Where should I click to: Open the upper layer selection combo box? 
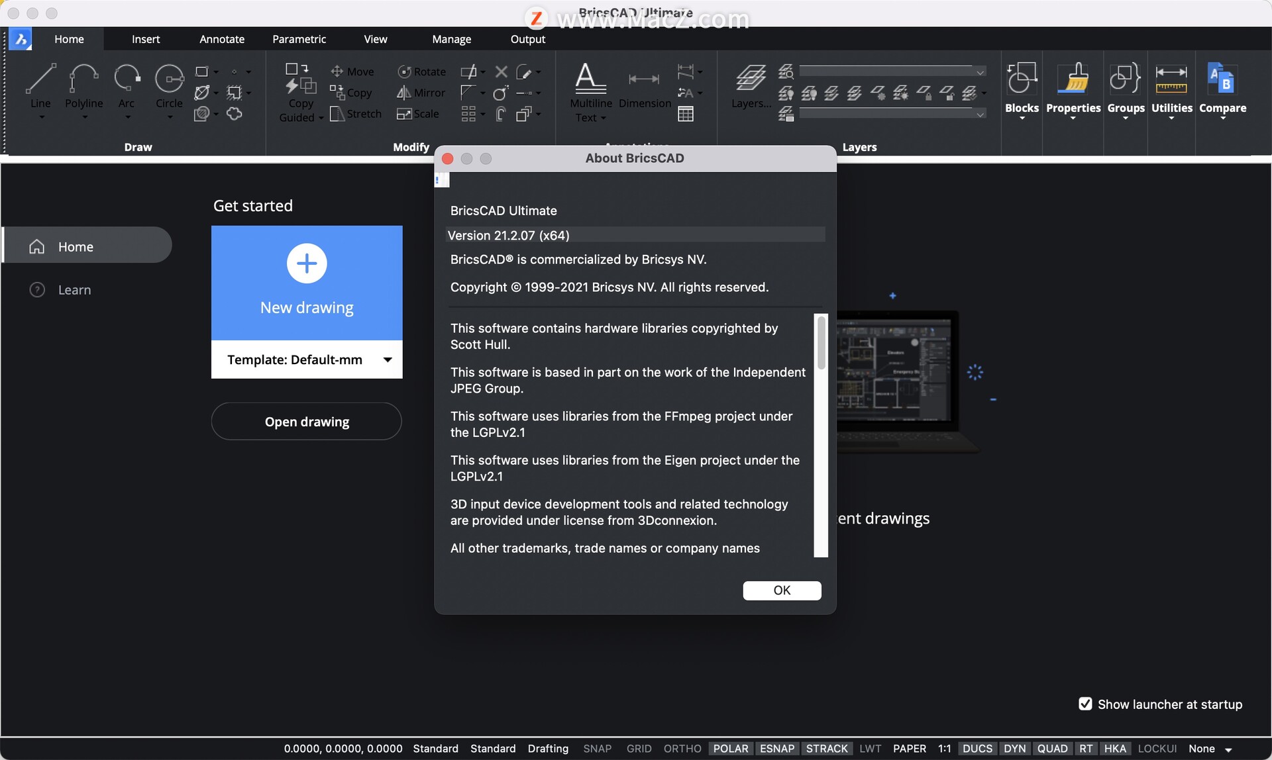pyautogui.click(x=892, y=71)
